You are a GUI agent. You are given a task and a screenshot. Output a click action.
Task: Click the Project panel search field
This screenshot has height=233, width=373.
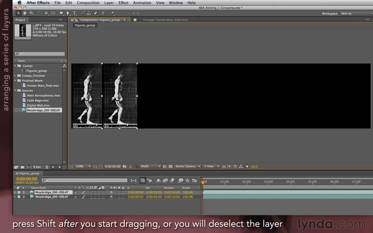point(40,54)
